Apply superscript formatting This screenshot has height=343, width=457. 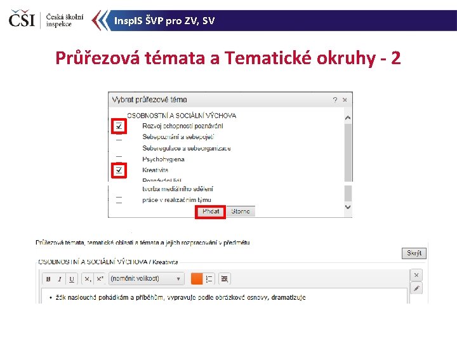(x=100, y=279)
